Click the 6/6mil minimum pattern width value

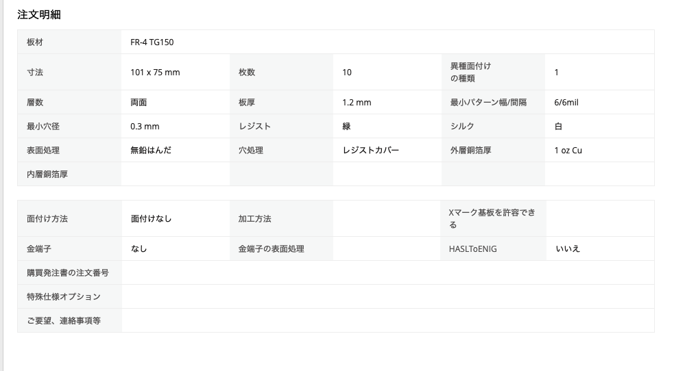point(567,103)
